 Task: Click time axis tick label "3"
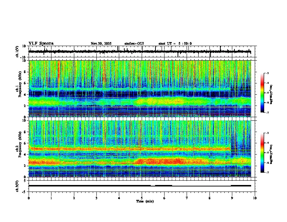[x=96, y=198]
